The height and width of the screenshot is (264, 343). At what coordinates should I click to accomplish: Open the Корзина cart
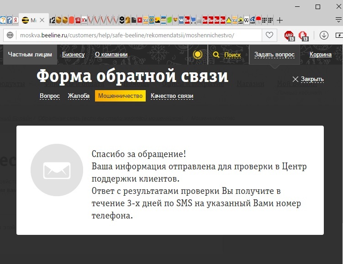(321, 55)
